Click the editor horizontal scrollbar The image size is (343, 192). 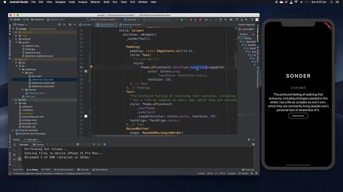[x=136, y=136]
